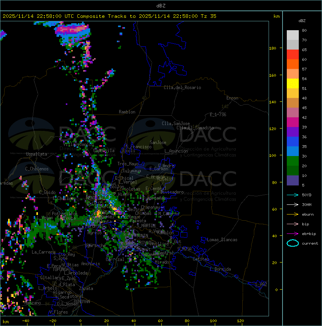Screen dimensions: 322x326
Task: Click the TUNUYAN label
Action: click(x=82, y=301)
